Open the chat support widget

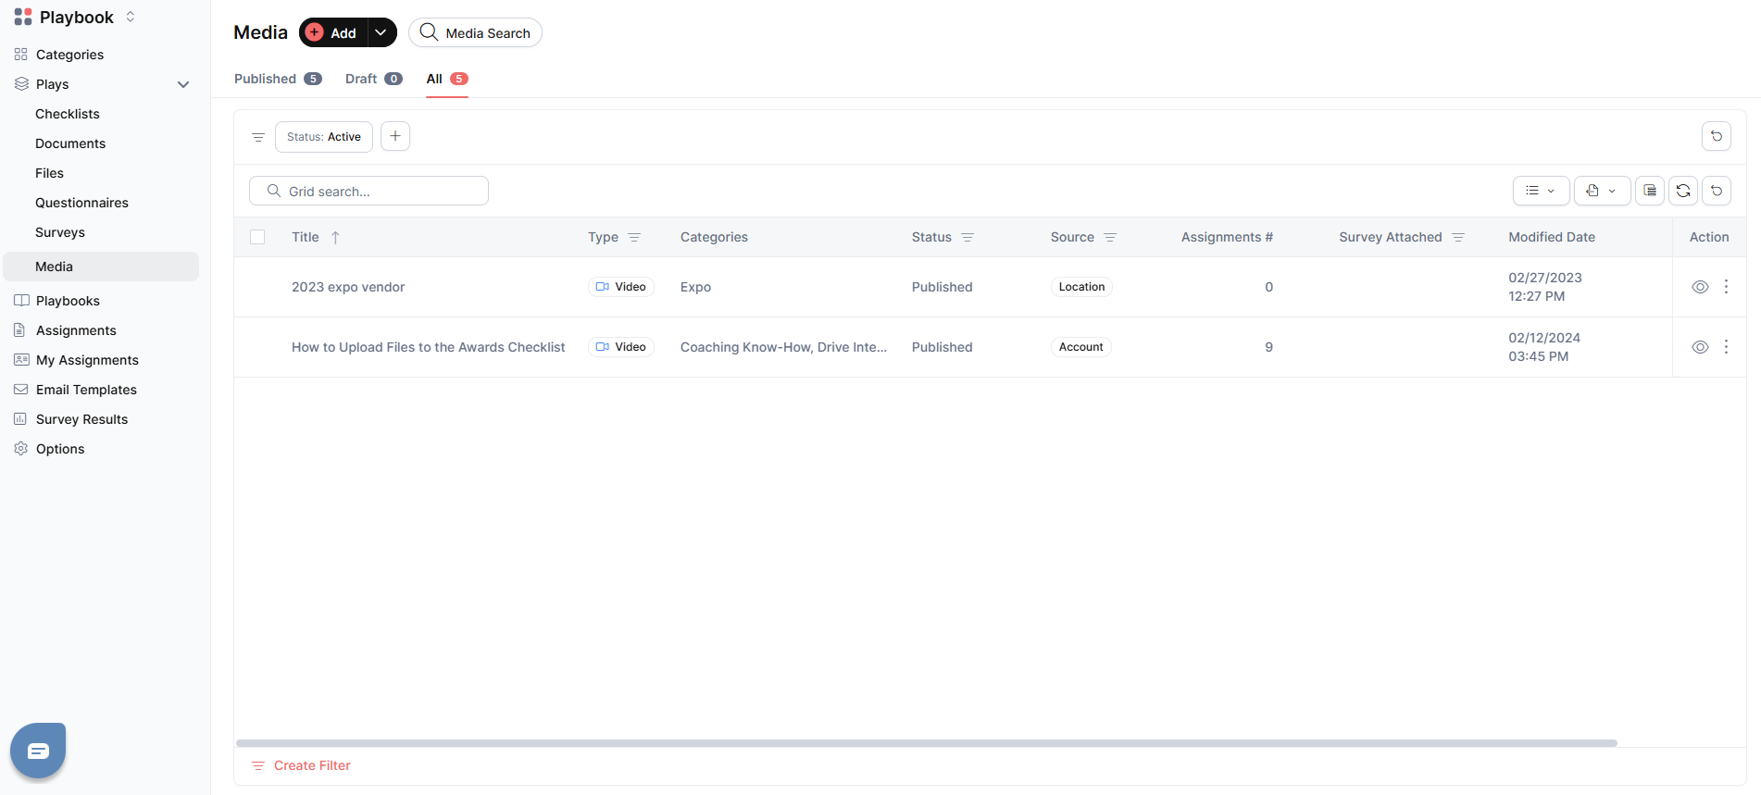point(38,751)
